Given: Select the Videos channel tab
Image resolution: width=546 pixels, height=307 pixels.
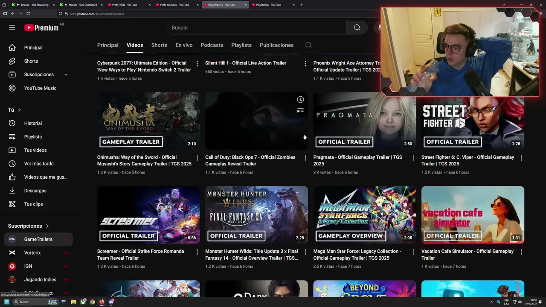Looking at the screenshot, I should (135, 45).
